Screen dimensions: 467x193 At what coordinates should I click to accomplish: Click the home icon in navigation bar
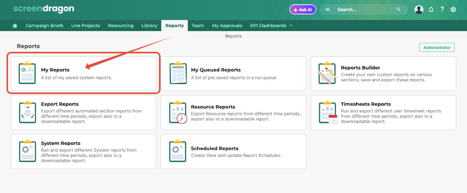point(15,26)
